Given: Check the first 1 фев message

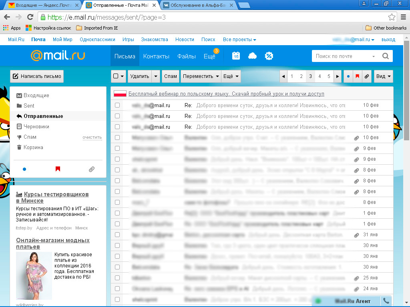Looking at the screenshot, I should point(117,213).
